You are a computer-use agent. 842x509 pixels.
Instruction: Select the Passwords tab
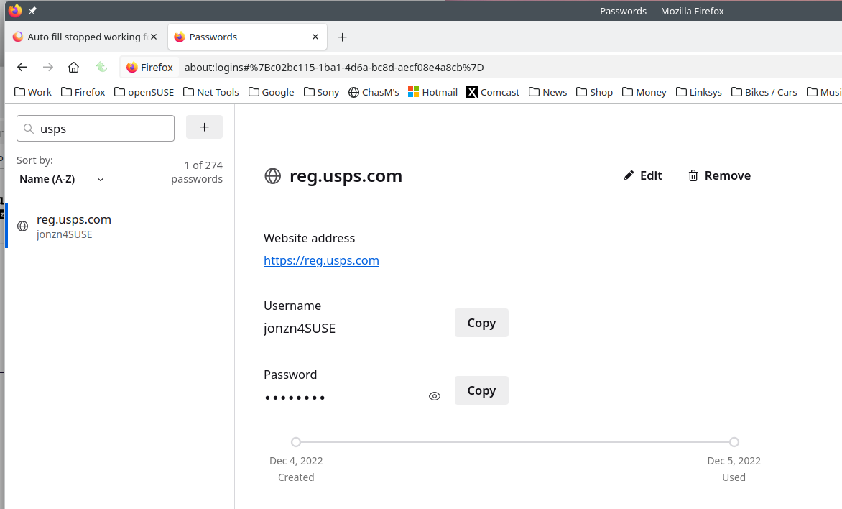(x=247, y=37)
